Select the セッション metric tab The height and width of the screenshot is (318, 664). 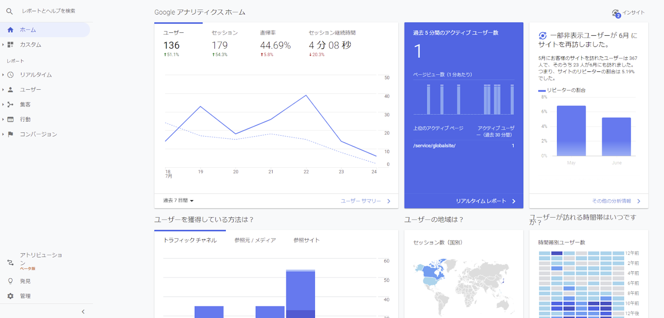(227, 43)
